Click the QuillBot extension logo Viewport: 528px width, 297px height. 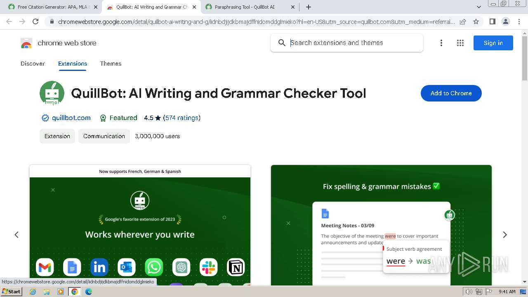[x=52, y=93]
